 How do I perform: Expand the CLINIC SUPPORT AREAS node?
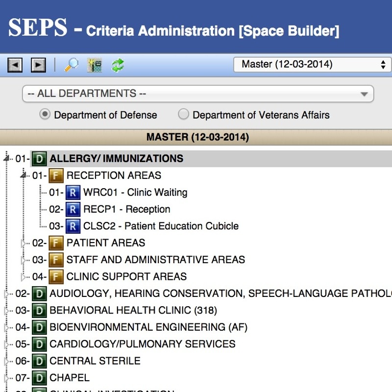pos(23,277)
